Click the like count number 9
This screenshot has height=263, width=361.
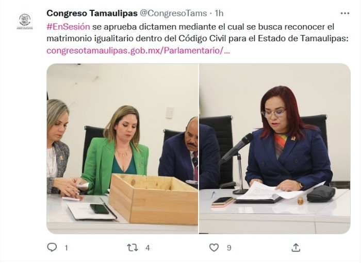coord(229,248)
